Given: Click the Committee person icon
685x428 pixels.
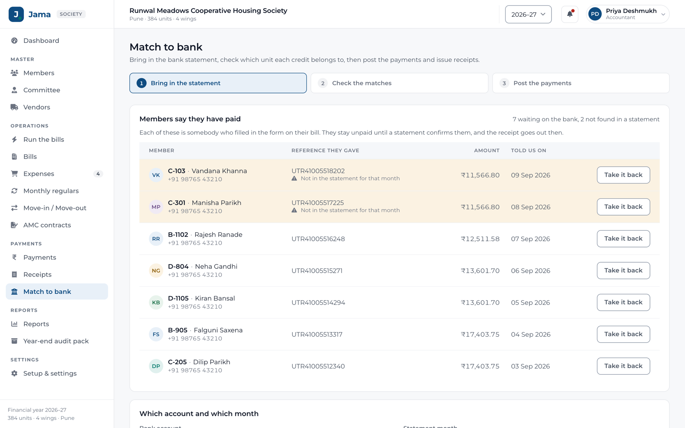Looking at the screenshot, I should 14,90.
